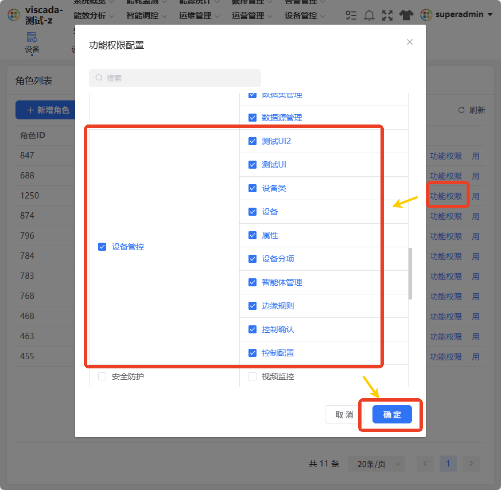The image size is (501, 490).
Task: Uncheck 智能体管理 permission
Action: 253,282
